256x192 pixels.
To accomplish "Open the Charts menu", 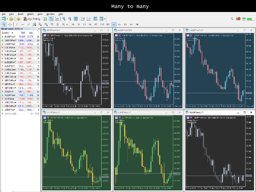I will 30,14.
